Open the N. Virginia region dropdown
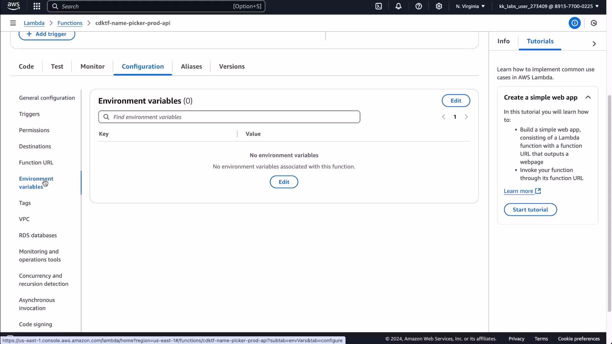This screenshot has width=612, height=344. (470, 6)
